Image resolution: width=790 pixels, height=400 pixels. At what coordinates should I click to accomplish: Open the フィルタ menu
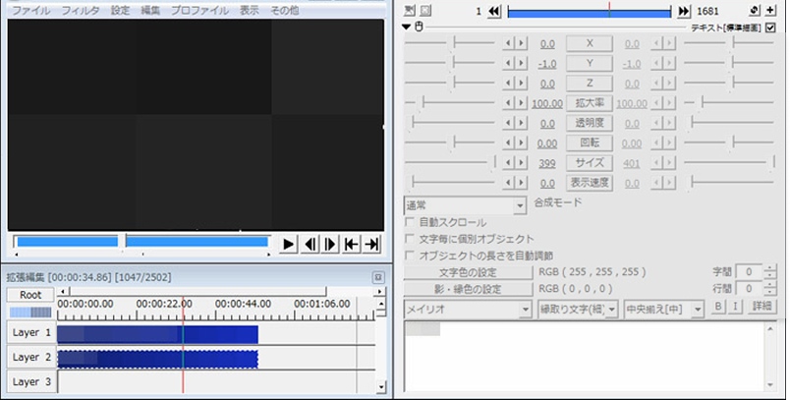click(80, 10)
